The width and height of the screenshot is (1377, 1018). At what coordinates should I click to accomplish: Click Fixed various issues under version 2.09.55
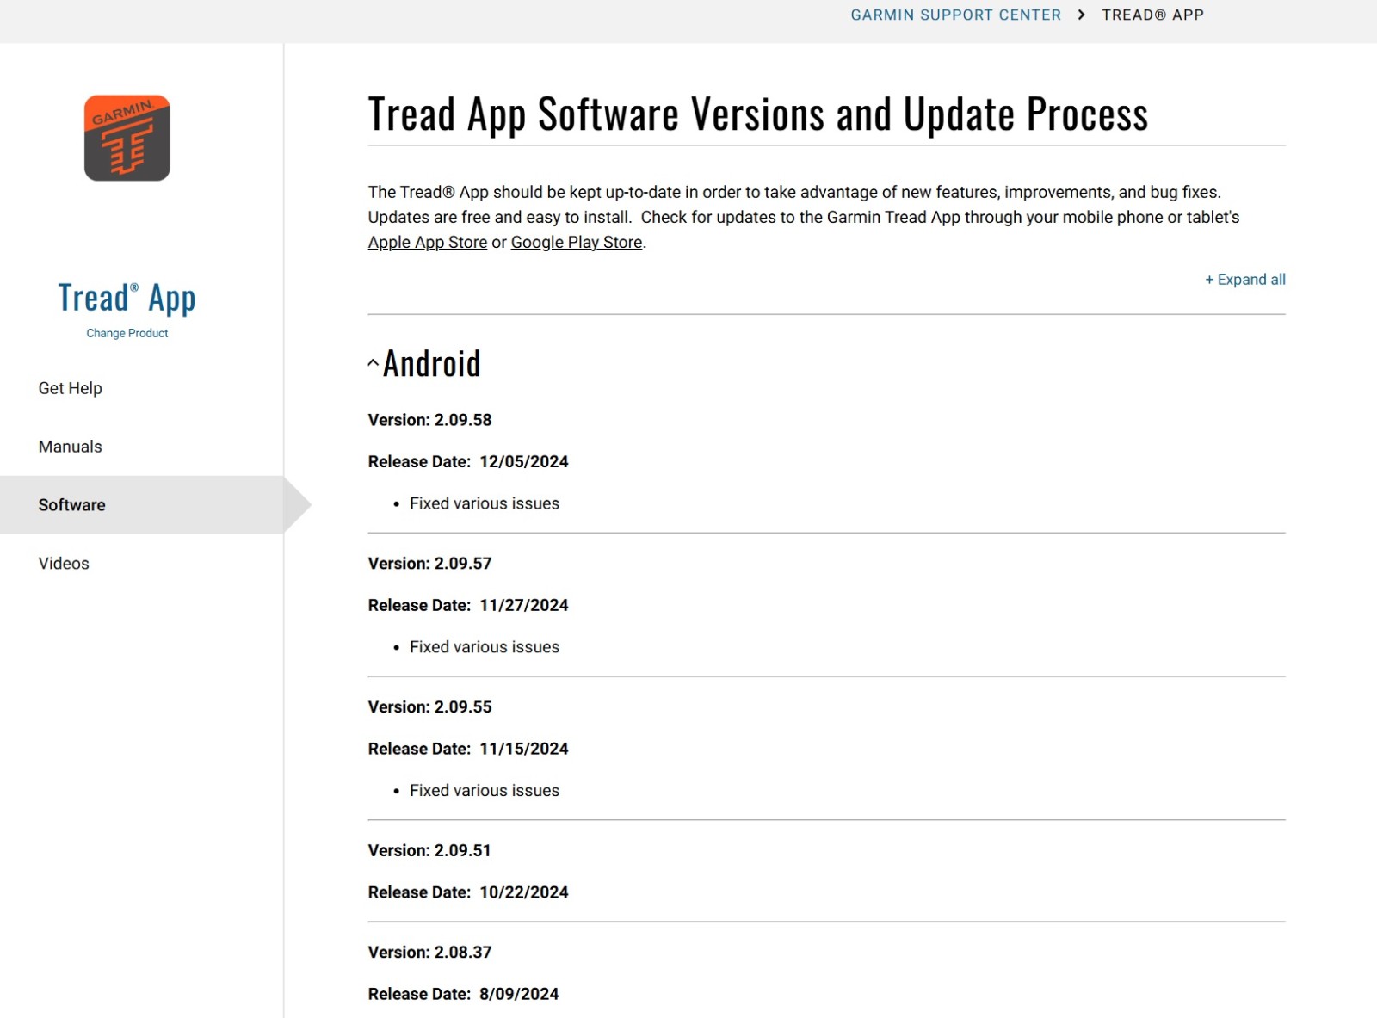click(x=485, y=791)
